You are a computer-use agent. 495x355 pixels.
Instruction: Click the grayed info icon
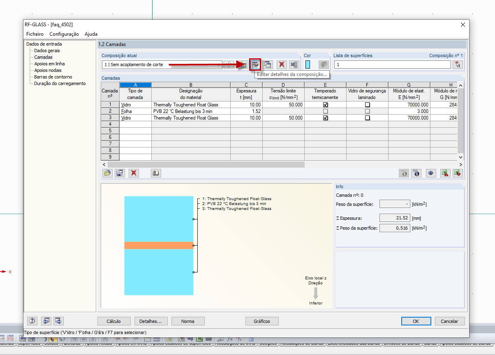point(404,173)
